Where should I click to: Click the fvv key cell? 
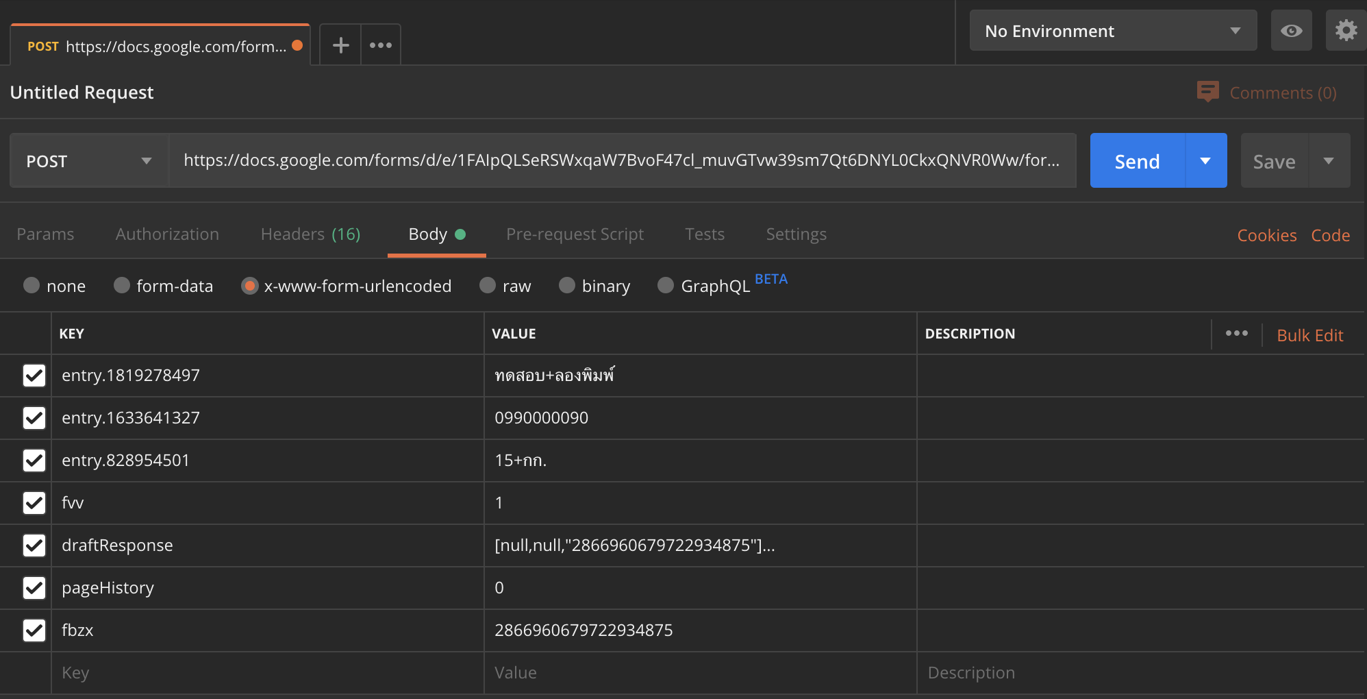[267, 503]
